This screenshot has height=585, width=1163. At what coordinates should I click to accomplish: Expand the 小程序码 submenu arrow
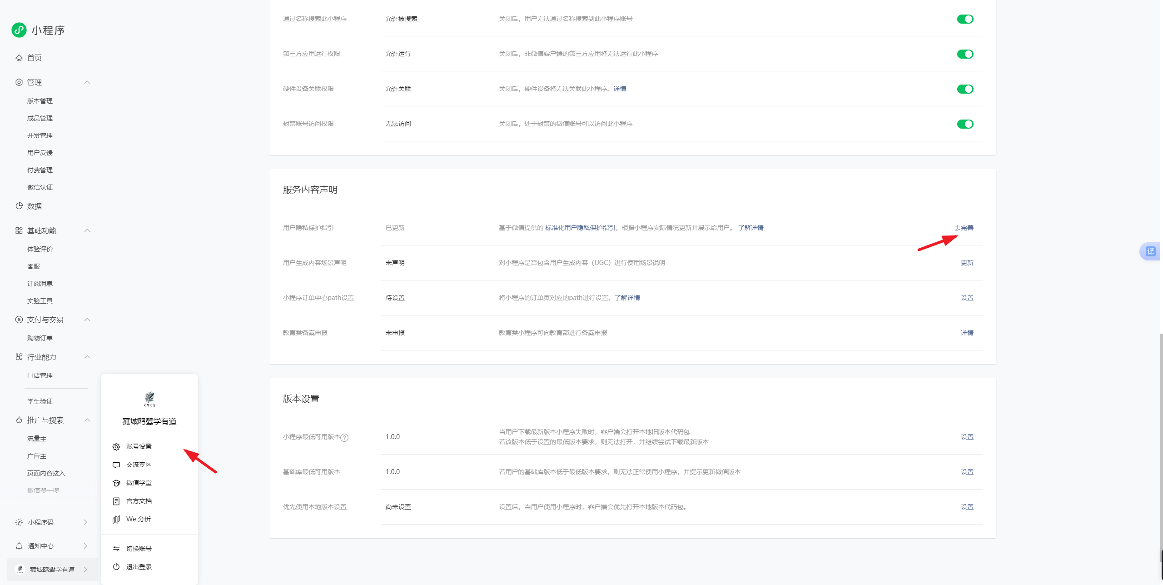(85, 522)
